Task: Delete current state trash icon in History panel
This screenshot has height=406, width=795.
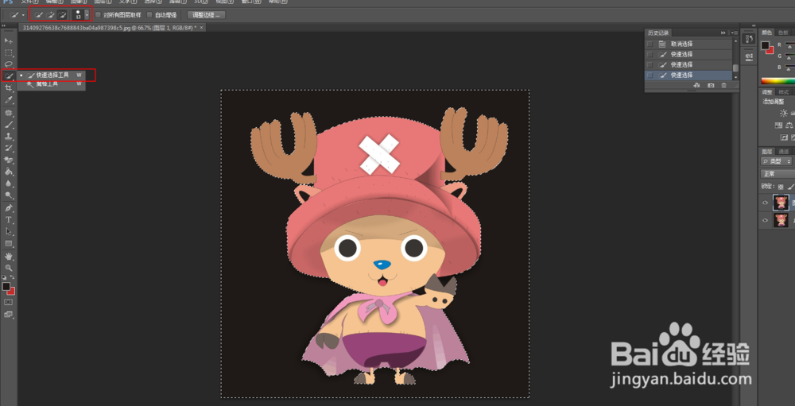Action: coord(723,86)
